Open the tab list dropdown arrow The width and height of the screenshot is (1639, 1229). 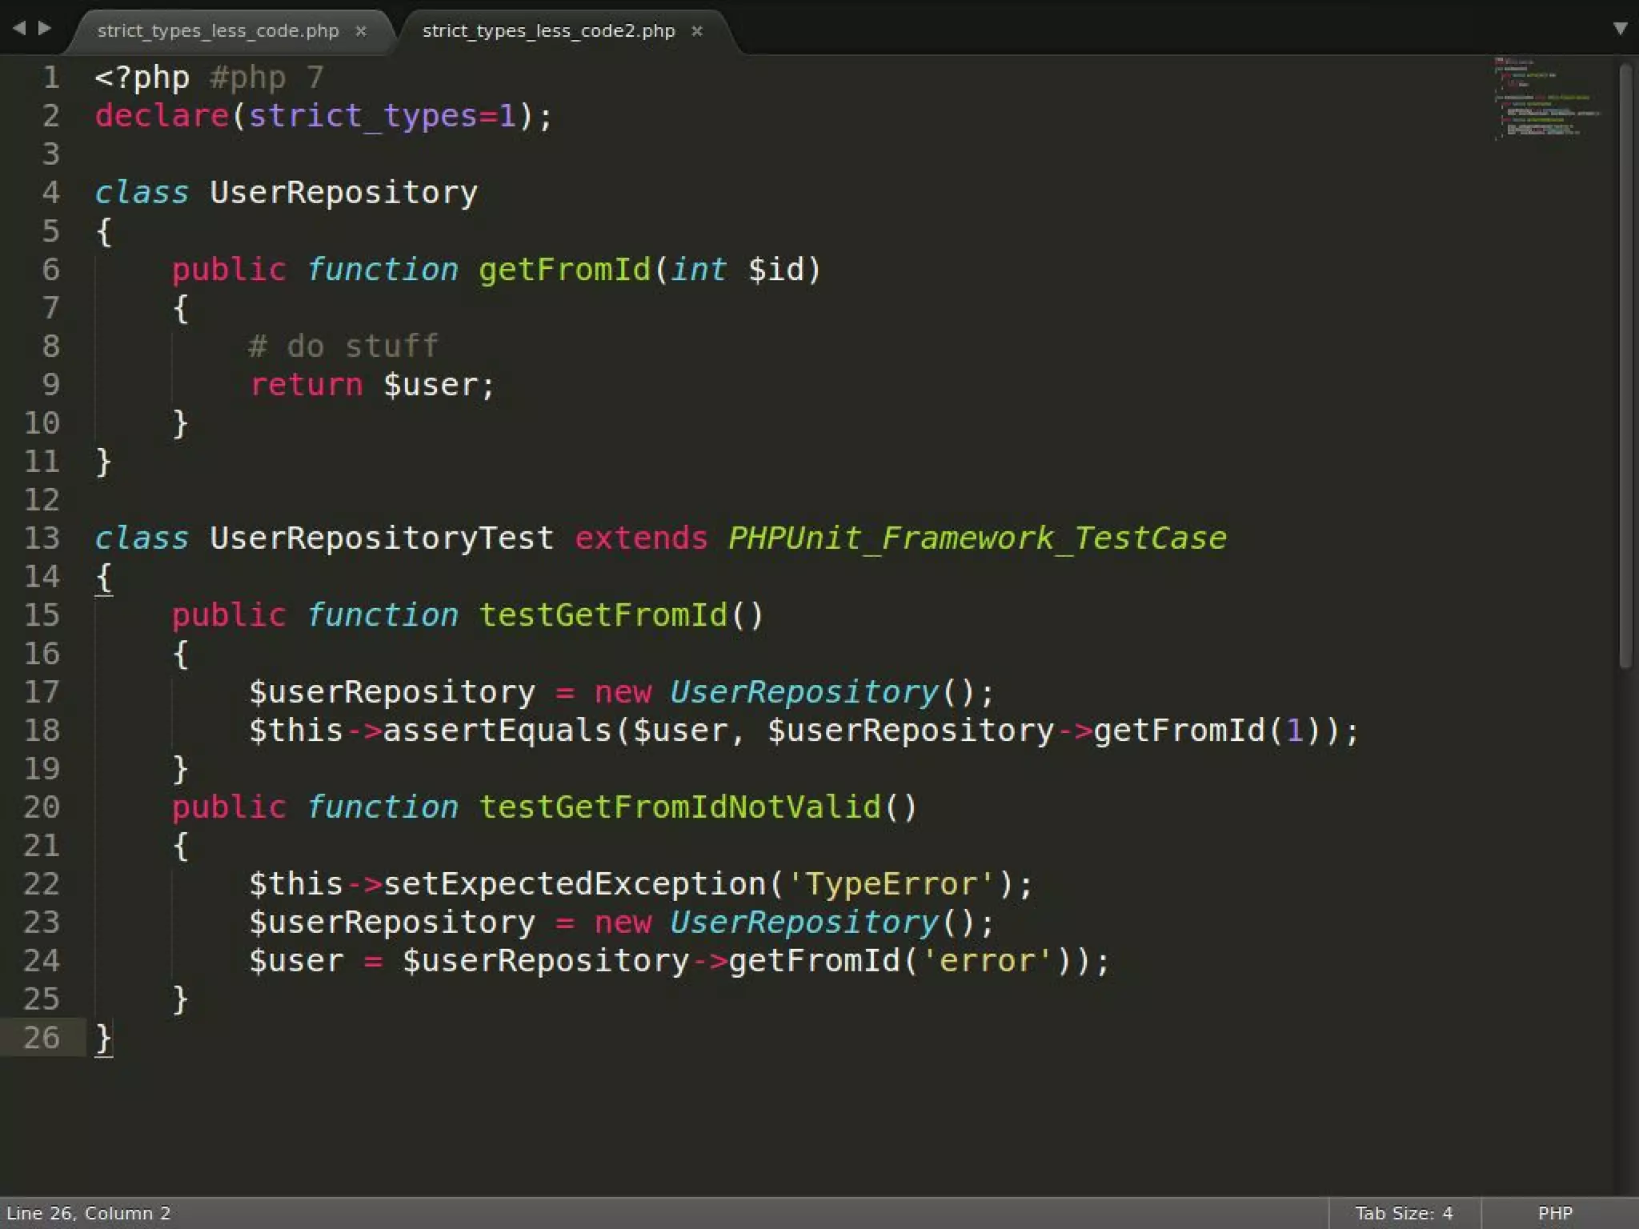pos(1620,29)
